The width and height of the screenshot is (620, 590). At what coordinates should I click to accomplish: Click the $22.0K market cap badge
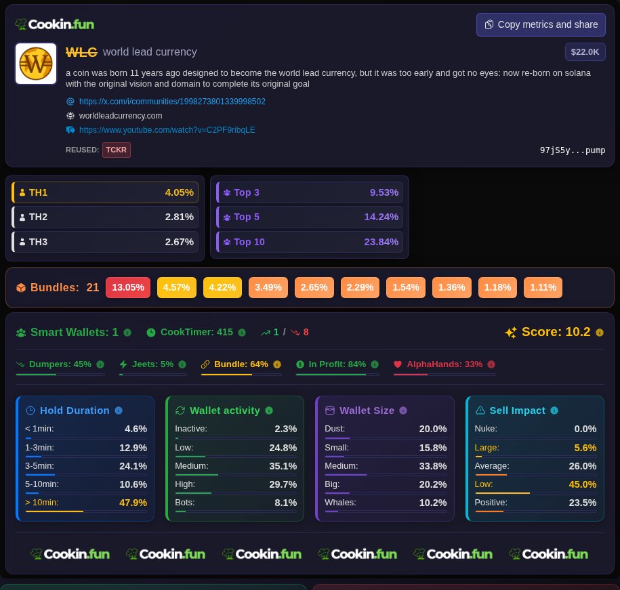(x=585, y=51)
